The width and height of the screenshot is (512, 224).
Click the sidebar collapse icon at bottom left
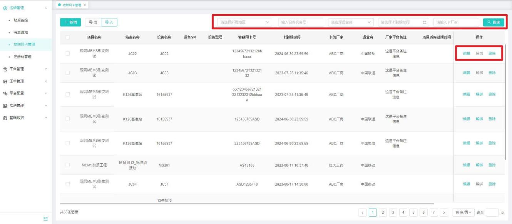point(45,219)
